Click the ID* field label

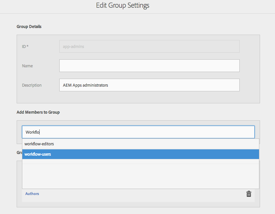(x=25, y=47)
